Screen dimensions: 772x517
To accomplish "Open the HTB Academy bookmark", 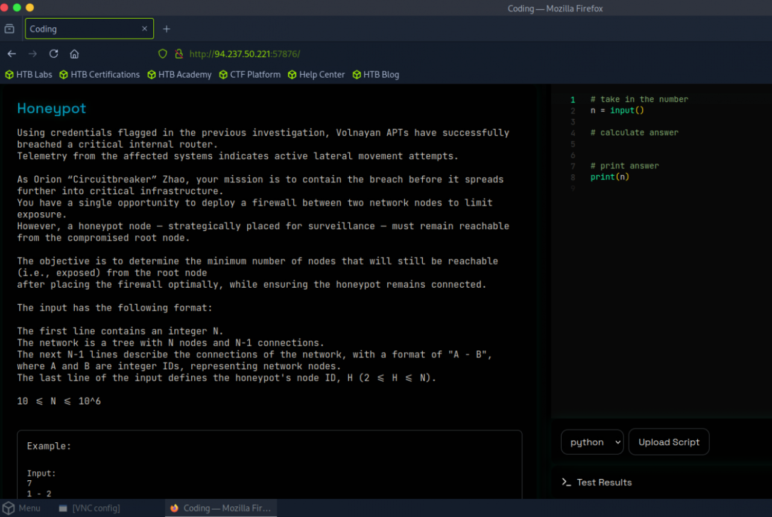I will point(180,75).
